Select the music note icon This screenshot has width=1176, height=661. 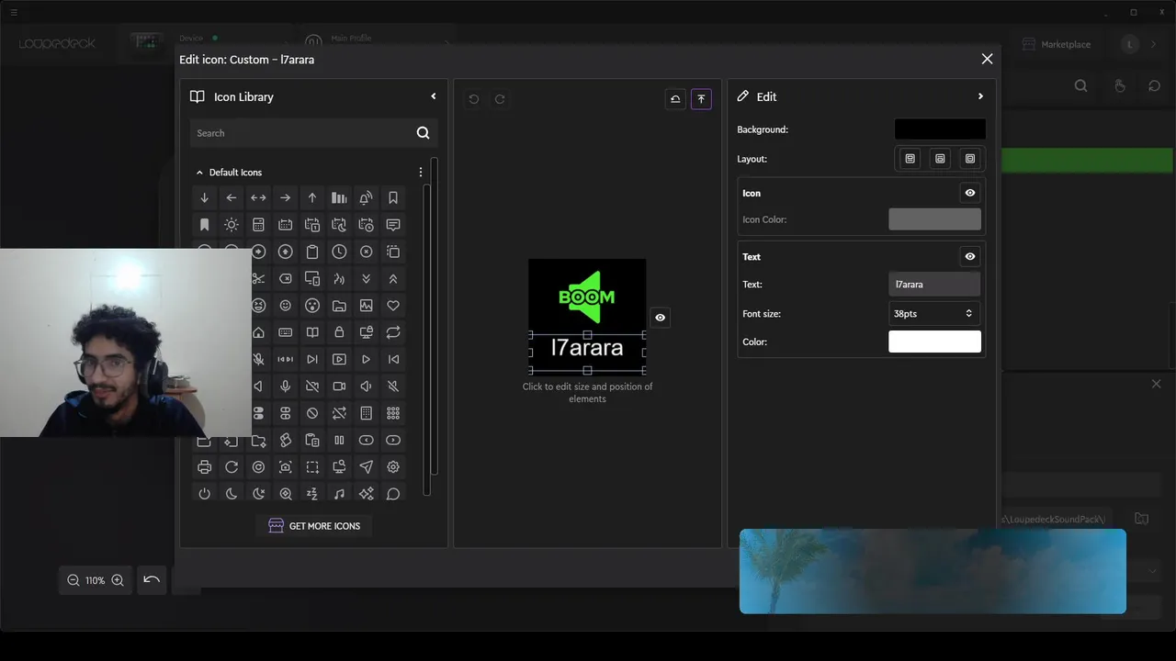click(x=339, y=494)
